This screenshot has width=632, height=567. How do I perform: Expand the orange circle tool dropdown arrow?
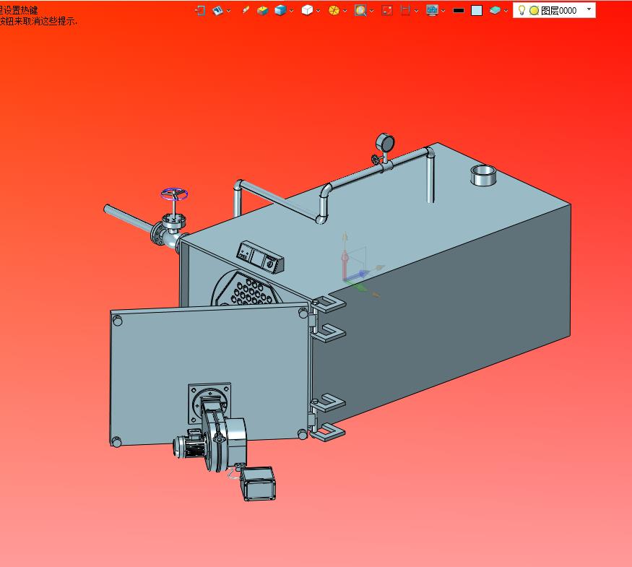(345, 11)
